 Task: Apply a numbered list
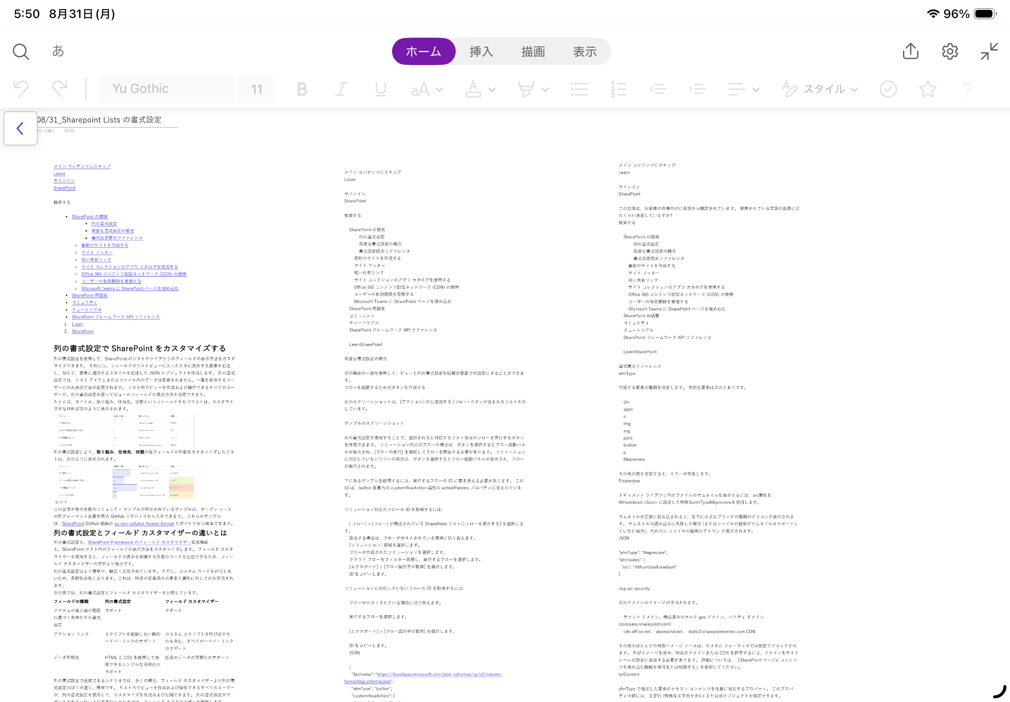pyautogui.click(x=618, y=89)
